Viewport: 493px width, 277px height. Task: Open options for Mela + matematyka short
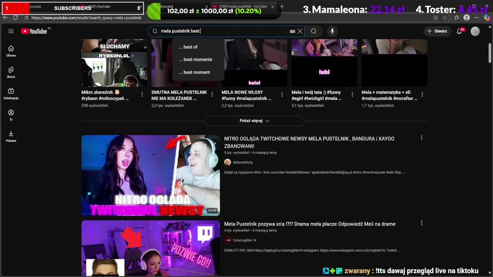[x=422, y=94]
